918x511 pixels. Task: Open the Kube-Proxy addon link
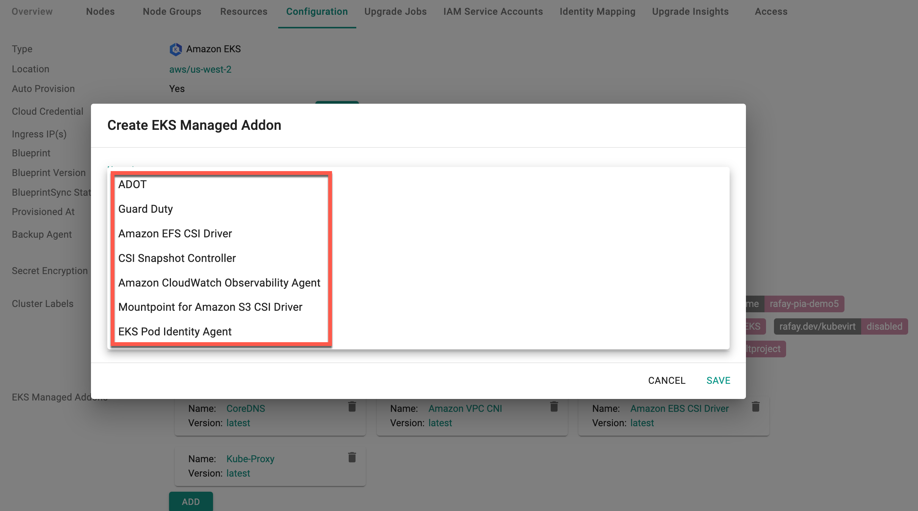point(250,459)
